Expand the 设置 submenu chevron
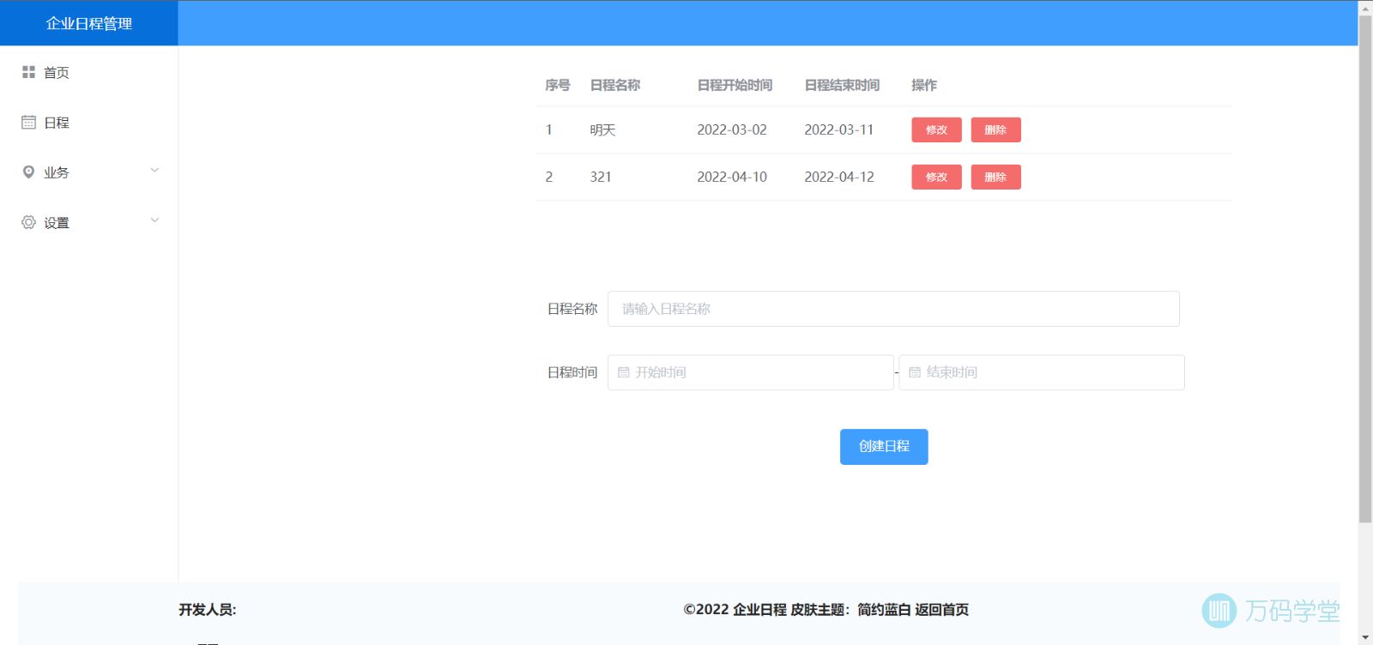The width and height of the screenshot is (1373, 645). (x=154, y=220)
